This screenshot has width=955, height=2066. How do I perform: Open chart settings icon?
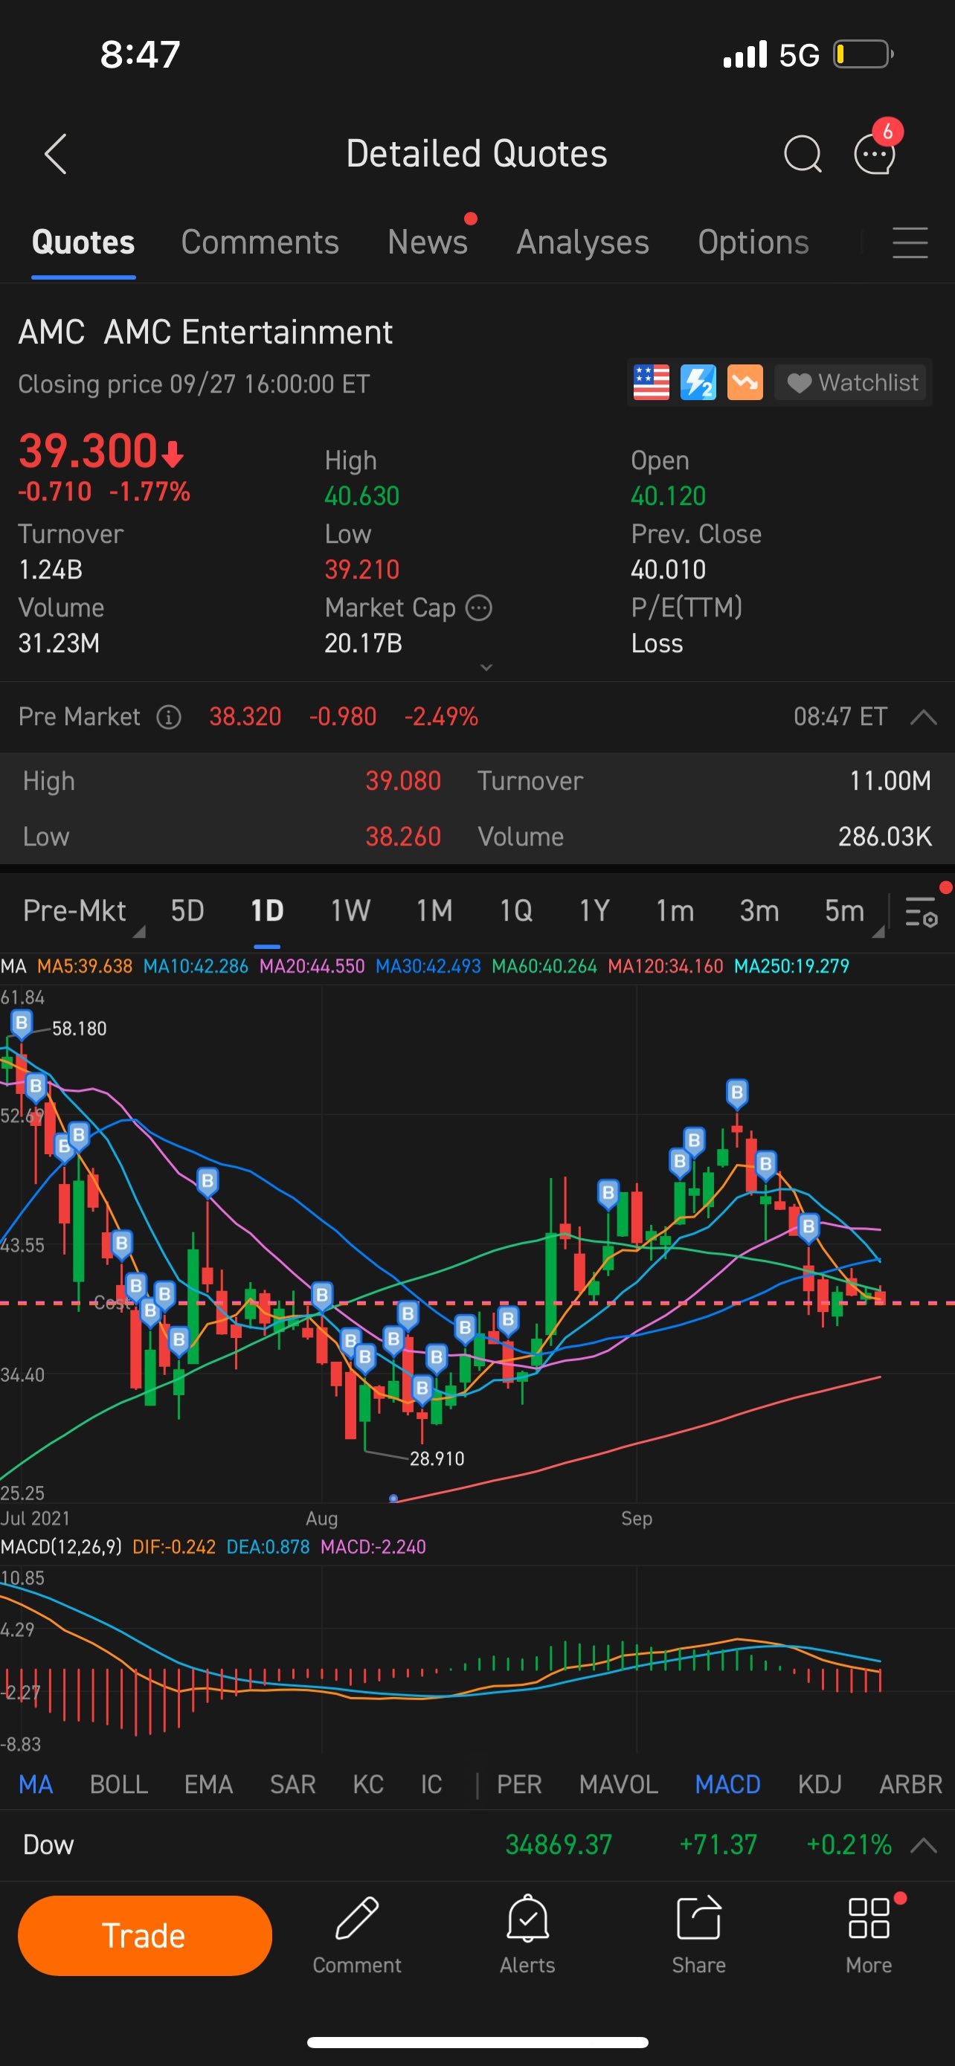tap(922, 911)
